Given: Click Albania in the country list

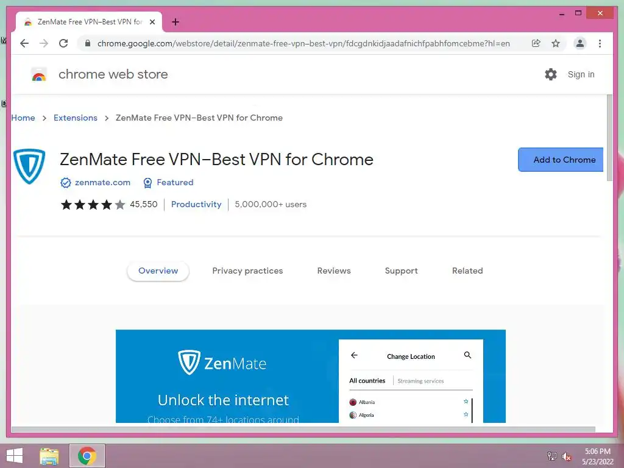Looking at the screenshot, I should [x=366, y=402].
